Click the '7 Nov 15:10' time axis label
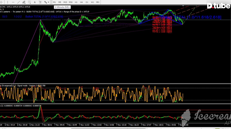Screen dimensions: 231x129 click(121, 125)
